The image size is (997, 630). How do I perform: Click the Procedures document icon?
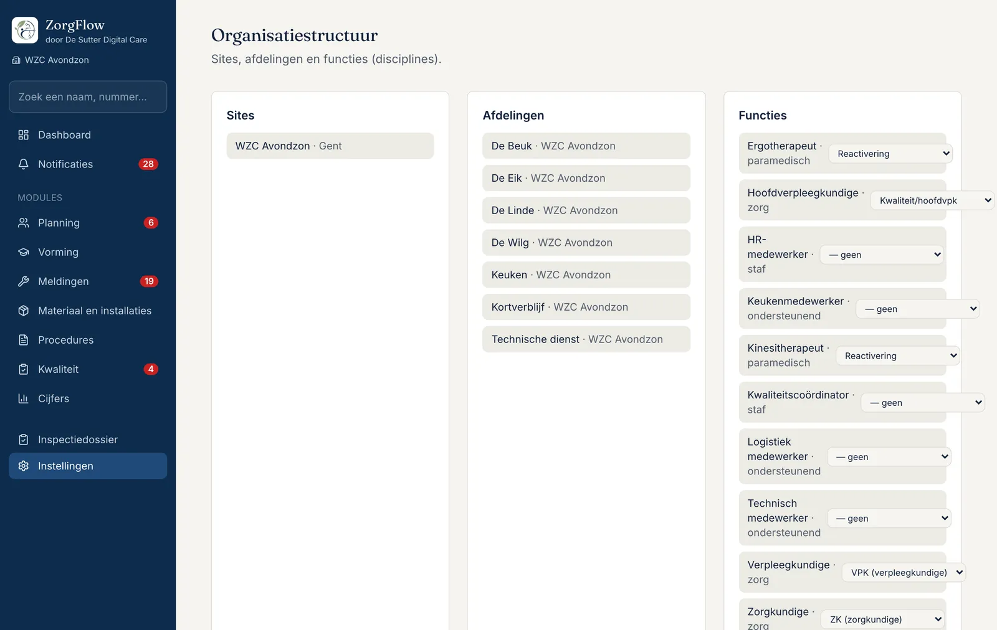click(24, 340)
